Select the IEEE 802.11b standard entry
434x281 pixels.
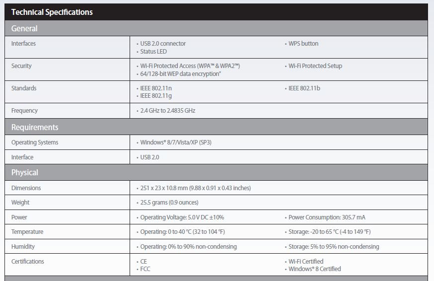point(305,88)
